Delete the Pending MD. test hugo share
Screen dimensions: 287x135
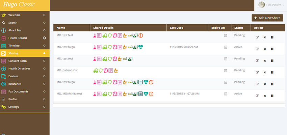coord(265,84)
